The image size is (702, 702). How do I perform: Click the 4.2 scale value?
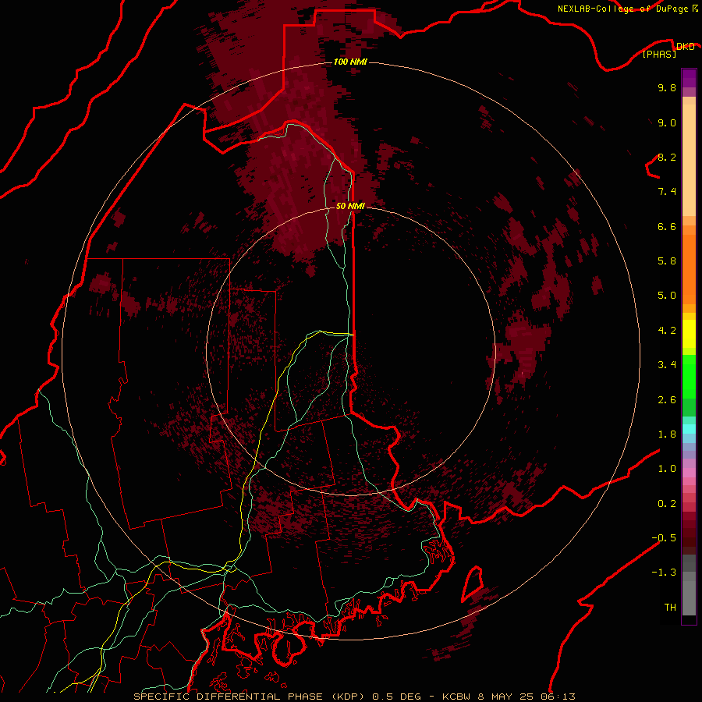667,331
